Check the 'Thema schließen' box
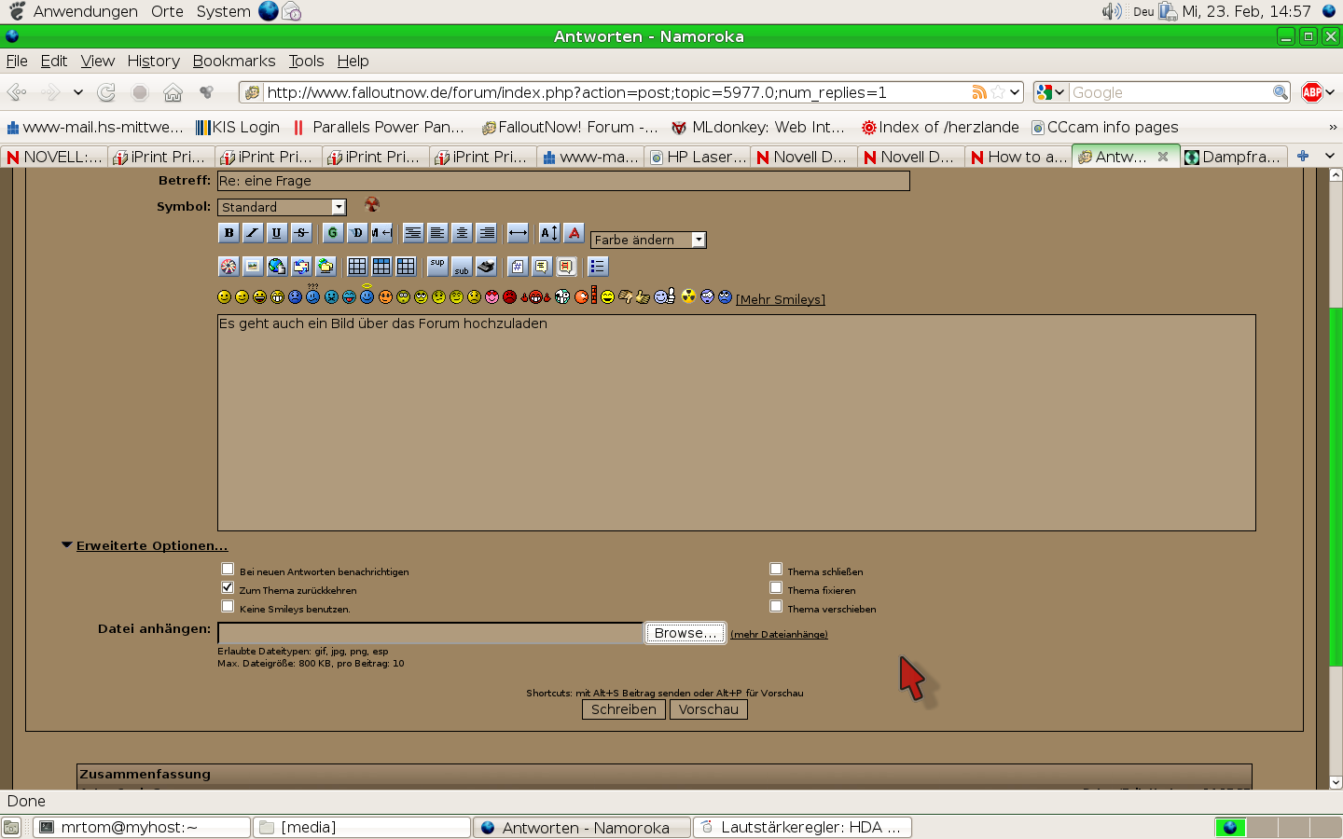 [776, 569]
